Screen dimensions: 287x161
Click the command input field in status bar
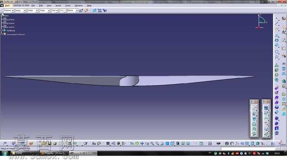point(248,149)
